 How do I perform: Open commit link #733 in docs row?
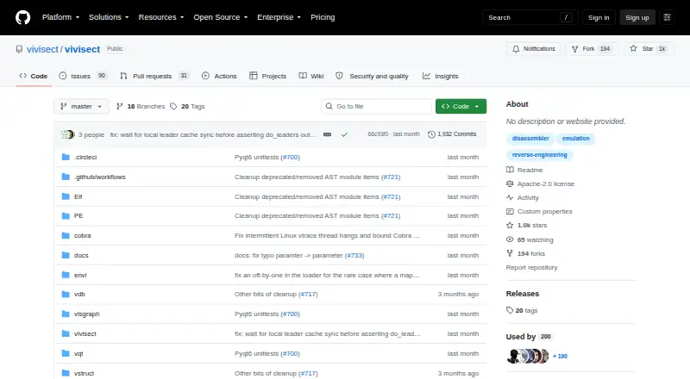coord(354,256)
